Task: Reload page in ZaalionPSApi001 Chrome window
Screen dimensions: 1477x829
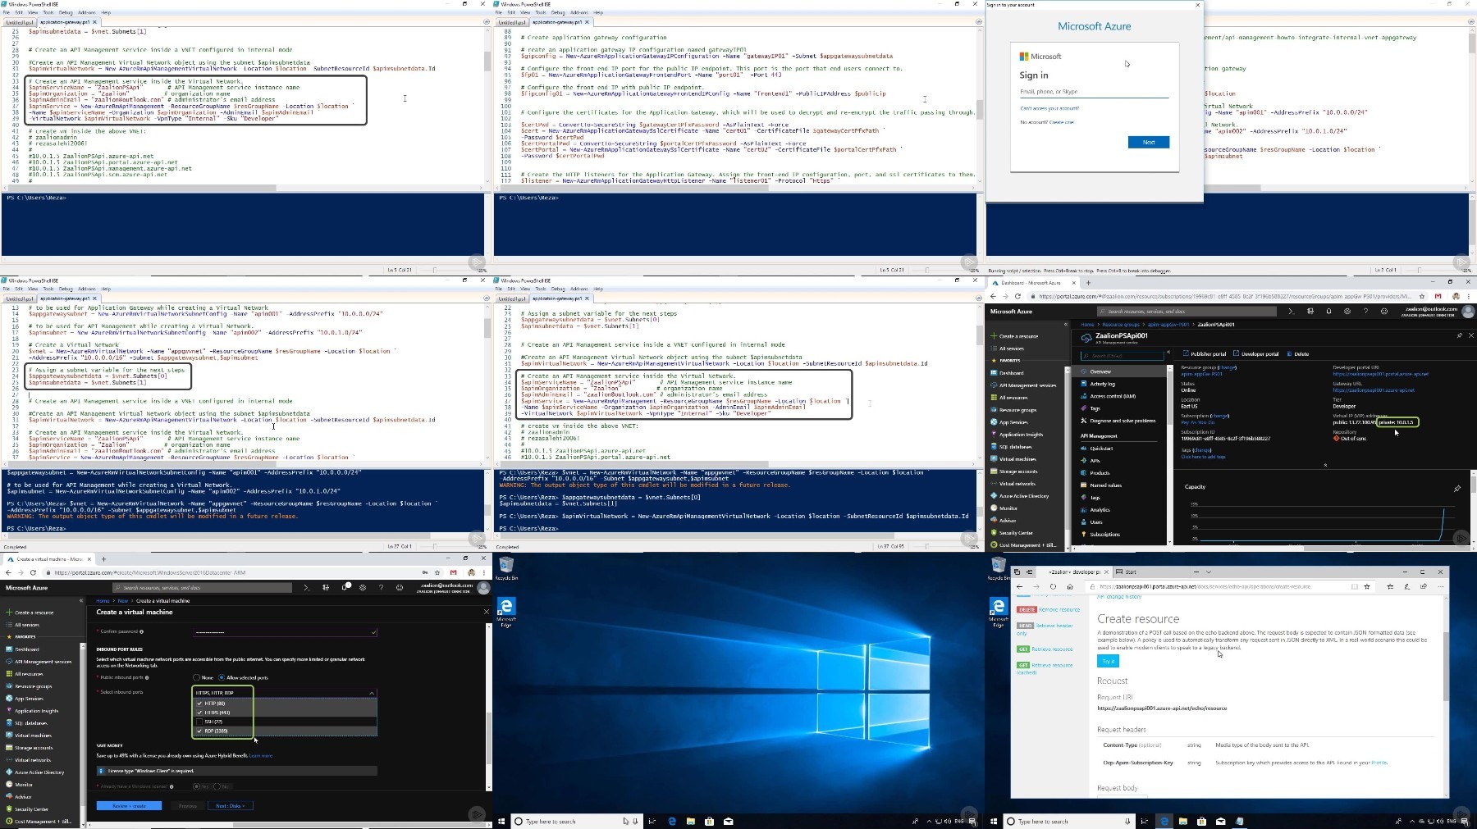Action: (1018, 296)
